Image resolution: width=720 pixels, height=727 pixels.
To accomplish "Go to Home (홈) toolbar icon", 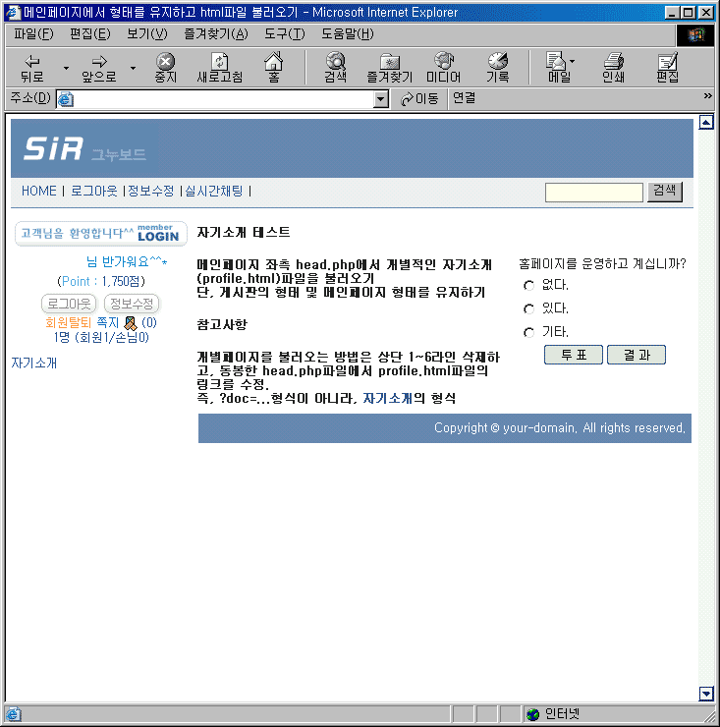I will click(x=273, y=67).
